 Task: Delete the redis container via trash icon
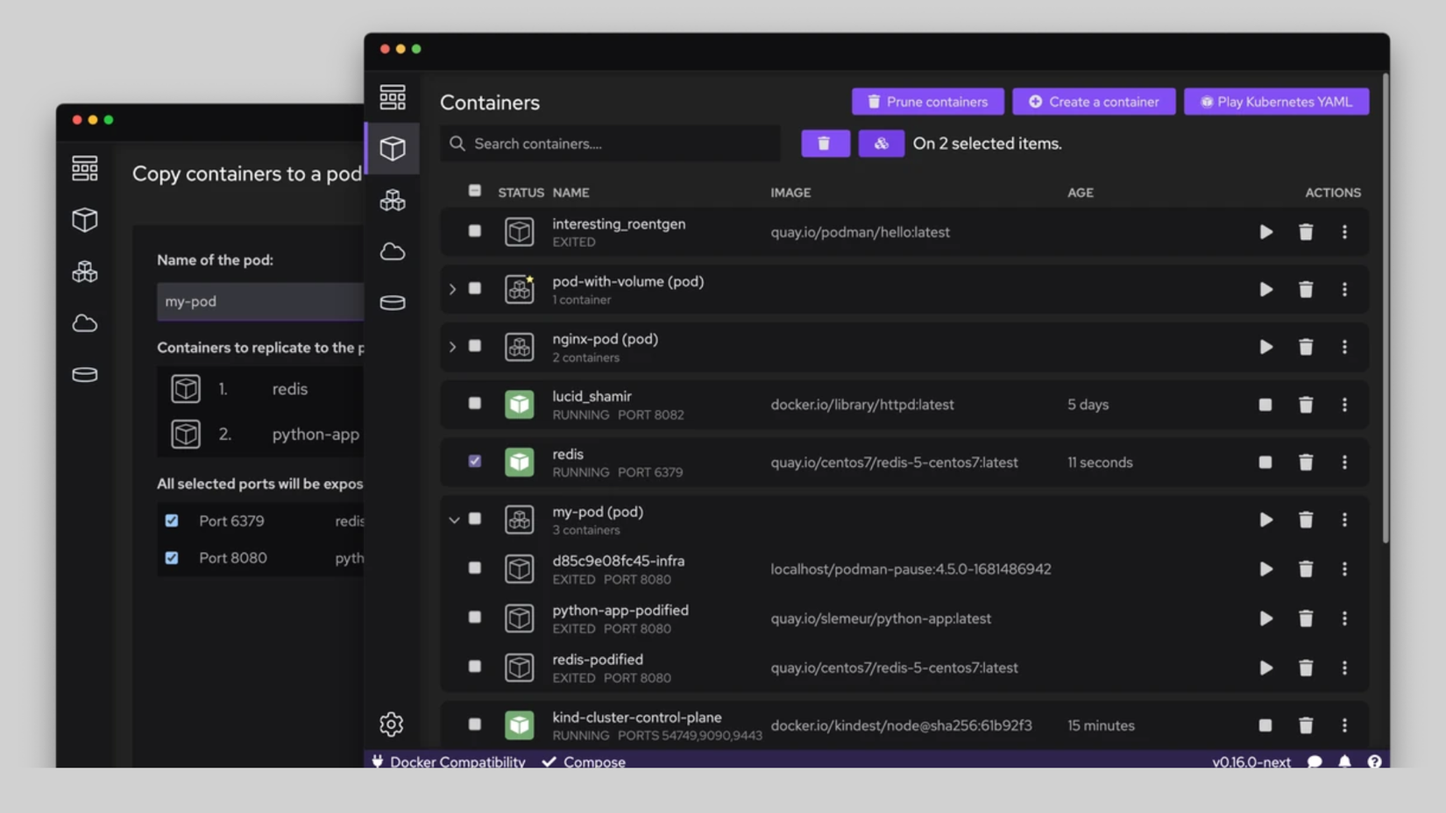(x=1306, y=462)
